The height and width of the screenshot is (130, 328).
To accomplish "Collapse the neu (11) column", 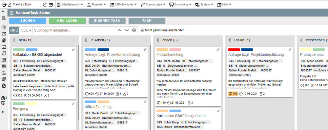I will pos(14,40).
